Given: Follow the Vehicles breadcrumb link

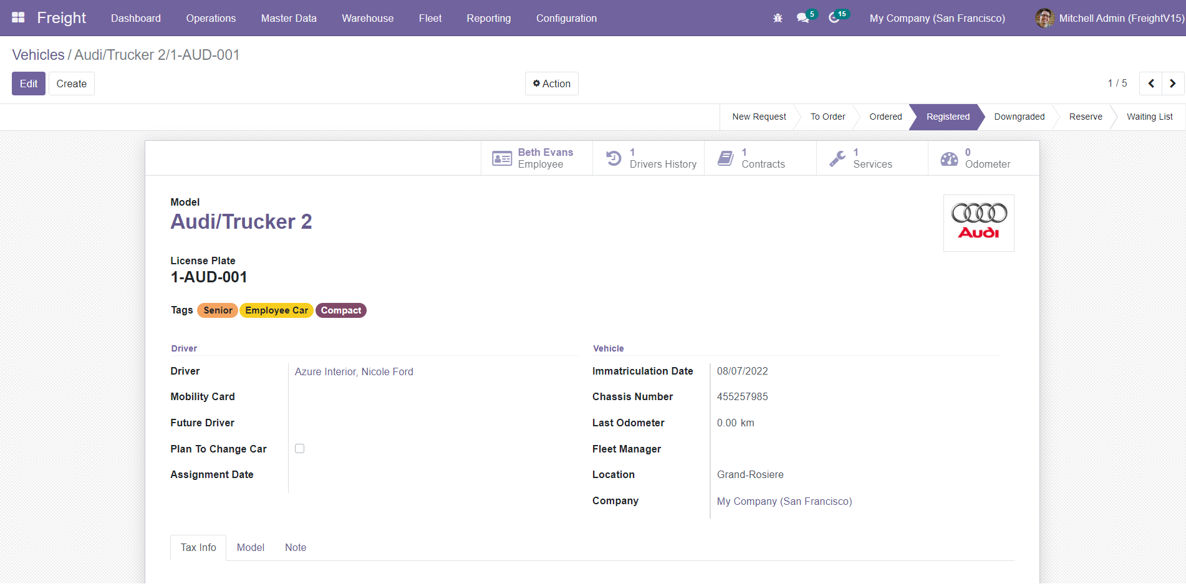Looking at the screenshot, I should pos(38,55).
